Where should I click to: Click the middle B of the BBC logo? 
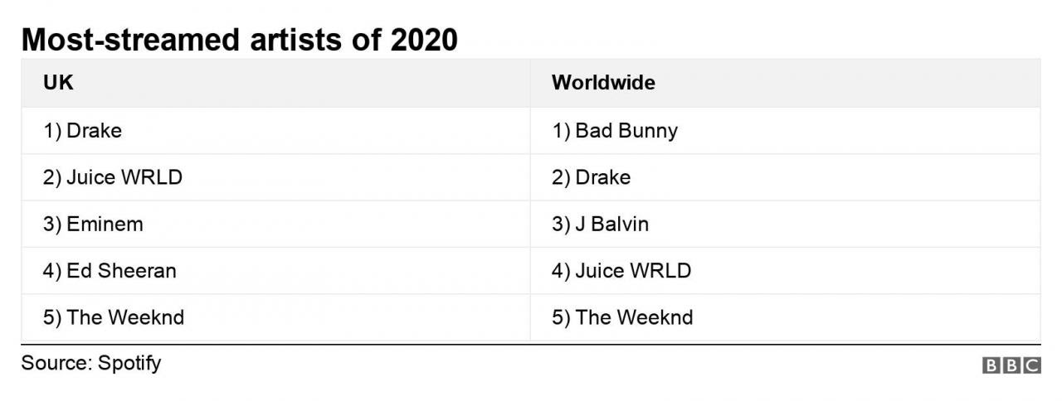(x=1011, y=365)
